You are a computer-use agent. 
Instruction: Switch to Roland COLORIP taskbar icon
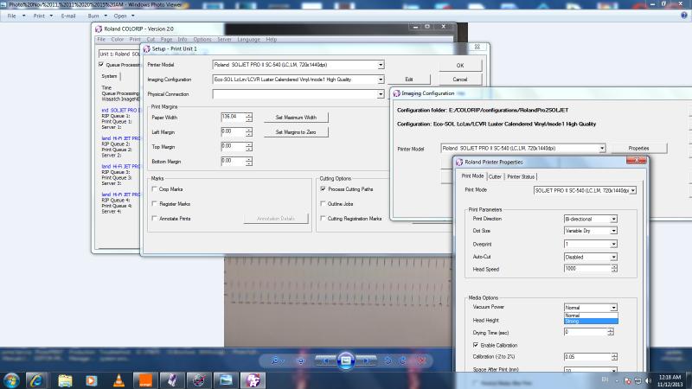click(253, 380)
